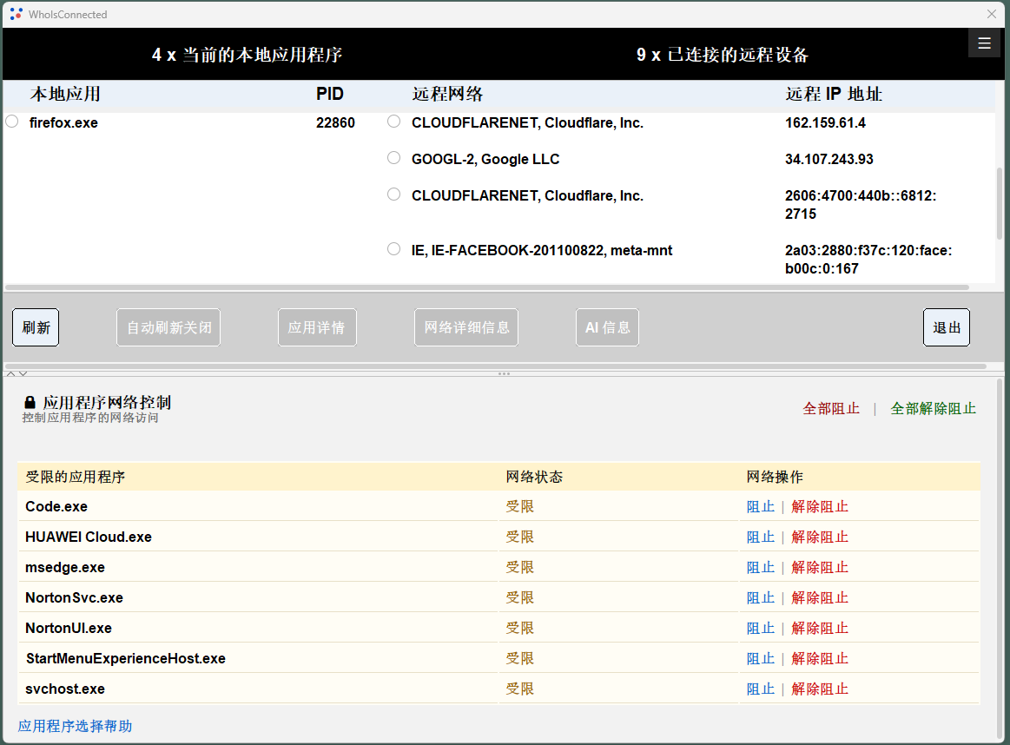Click the lock icon beside 应用程序网络控制
Image resolution: width=1010 pixels, height=745 pixels.
[30, 403]
